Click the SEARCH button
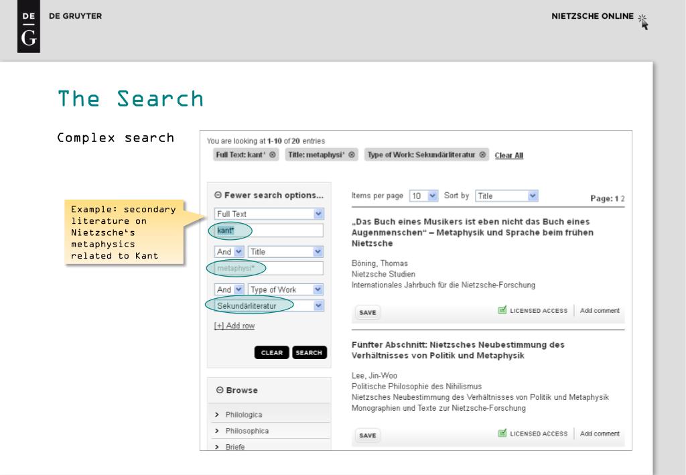 pos(310,352)
